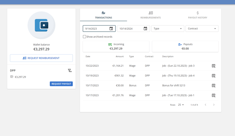
Task: View details of Bonus for shift S213
Action: click(x=213, y=86)
